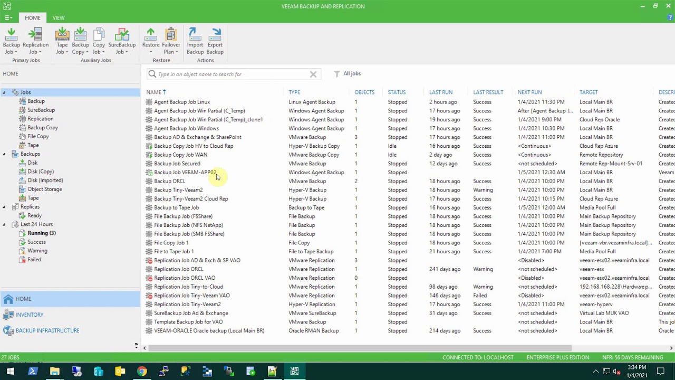Click the All jobs filter funnel icon
The width and height of the screenshot is (675, 380).
(x=337, y=74)
